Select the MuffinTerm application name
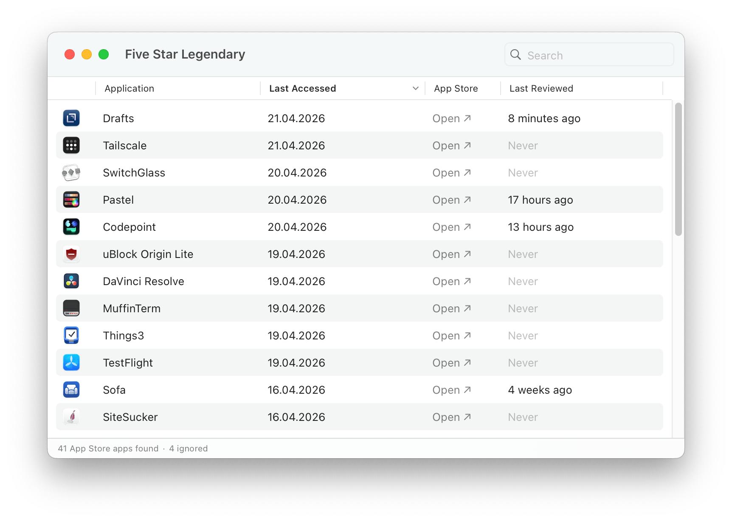Viewport: 732px width, 521px height. click(132, 308)
